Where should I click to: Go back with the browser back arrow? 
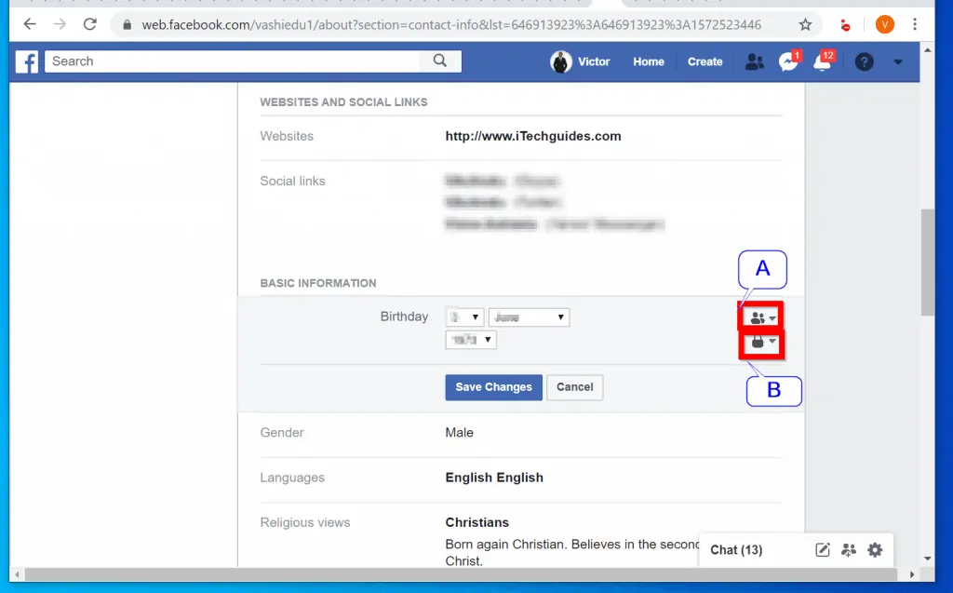point(29,24)
